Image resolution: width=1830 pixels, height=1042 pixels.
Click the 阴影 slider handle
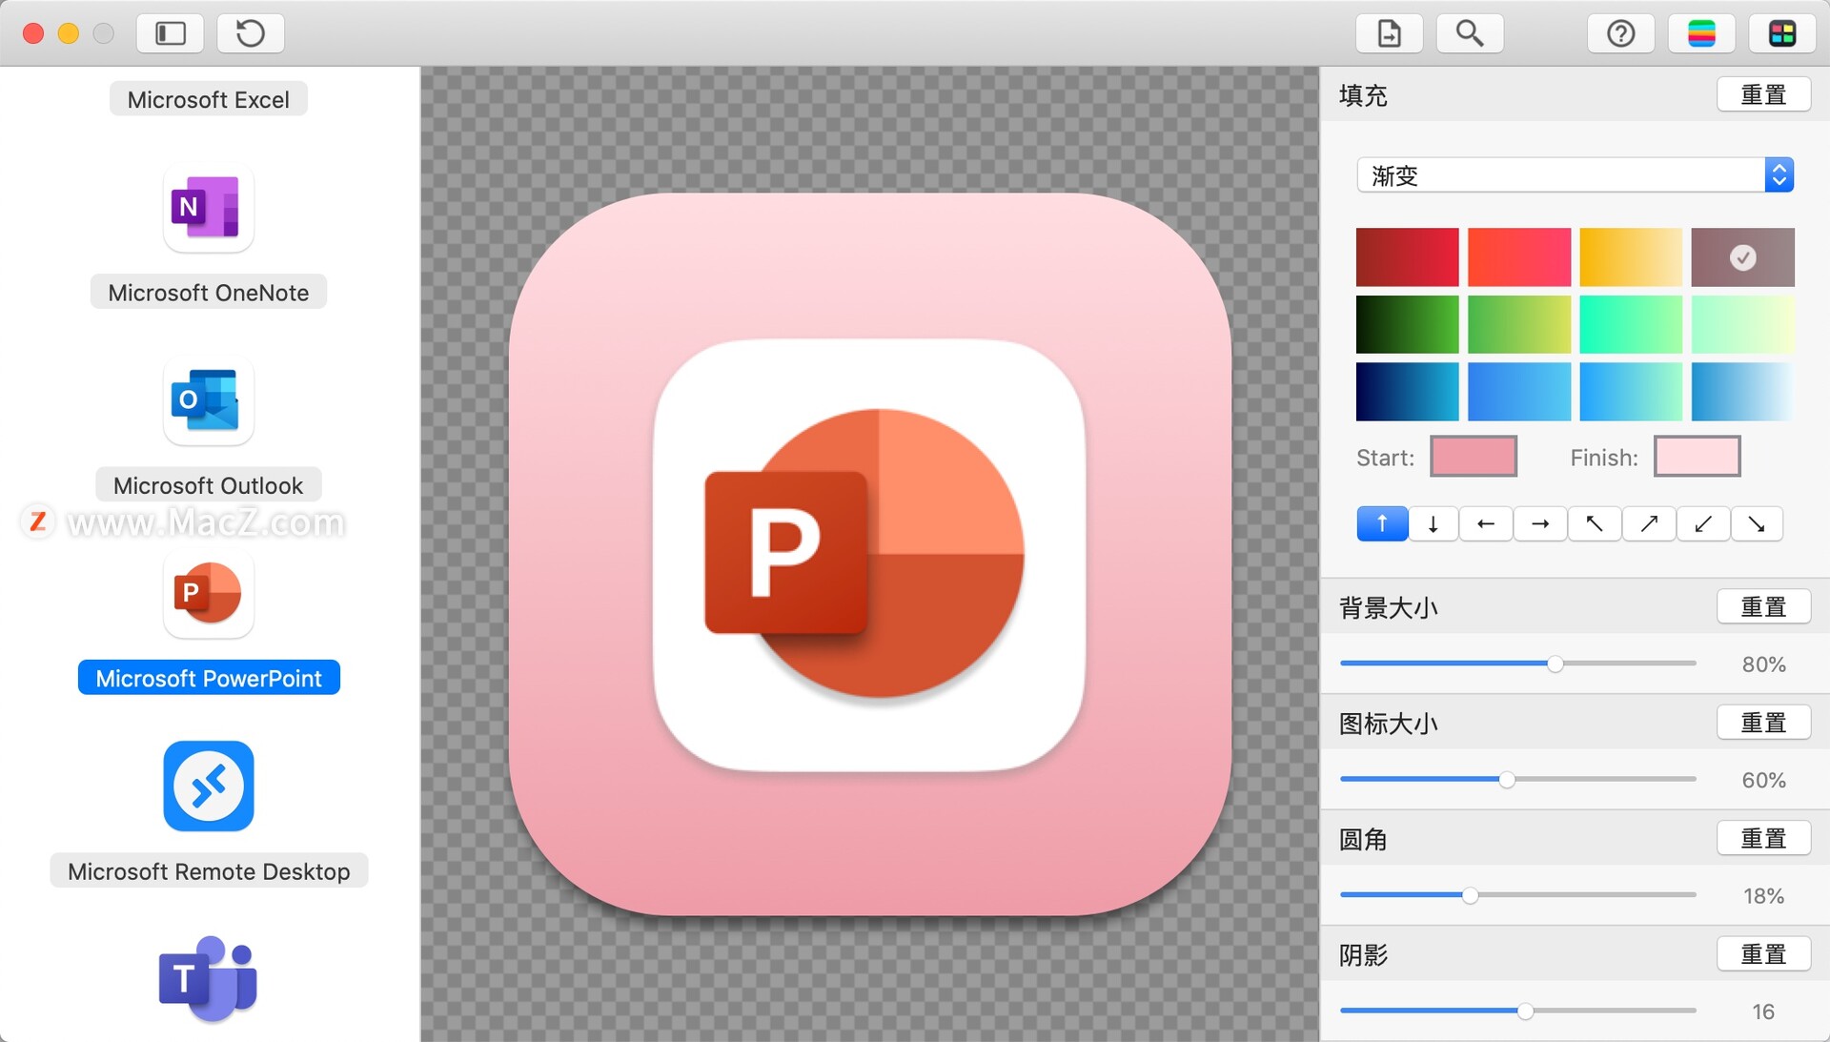pyautogui.click(x=1525, y=1011)
